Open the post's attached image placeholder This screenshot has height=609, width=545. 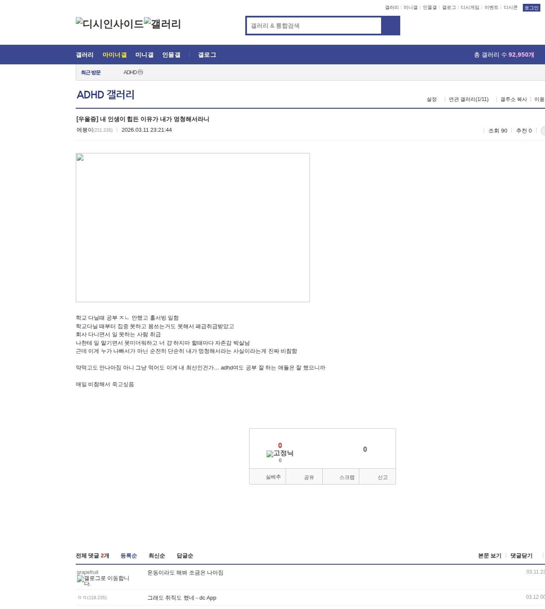(193, 228)
